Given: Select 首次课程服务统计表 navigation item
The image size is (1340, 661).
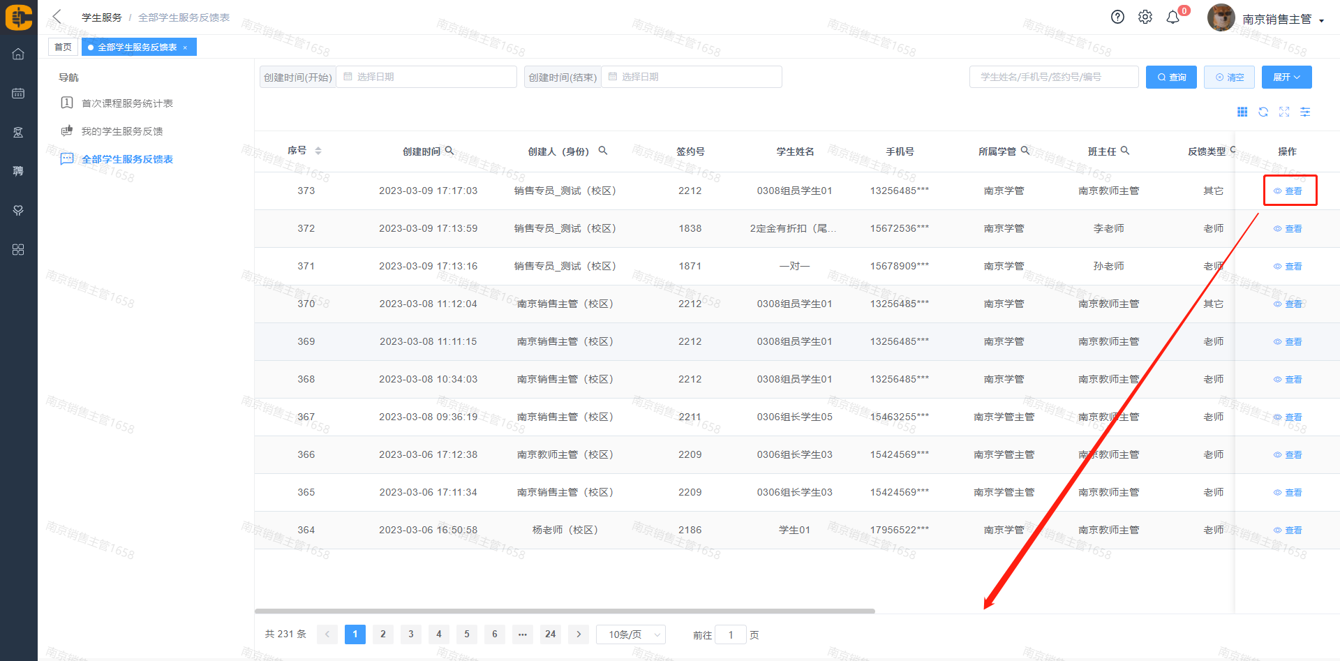Looking at the screenshot, I should [127, 103].
